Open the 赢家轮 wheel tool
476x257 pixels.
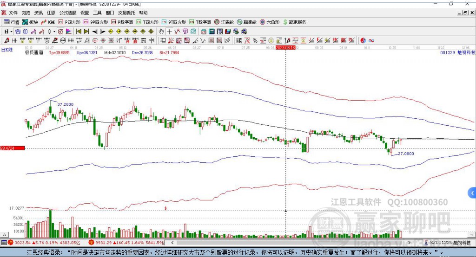pyautogui.click(x=246, y=22)
